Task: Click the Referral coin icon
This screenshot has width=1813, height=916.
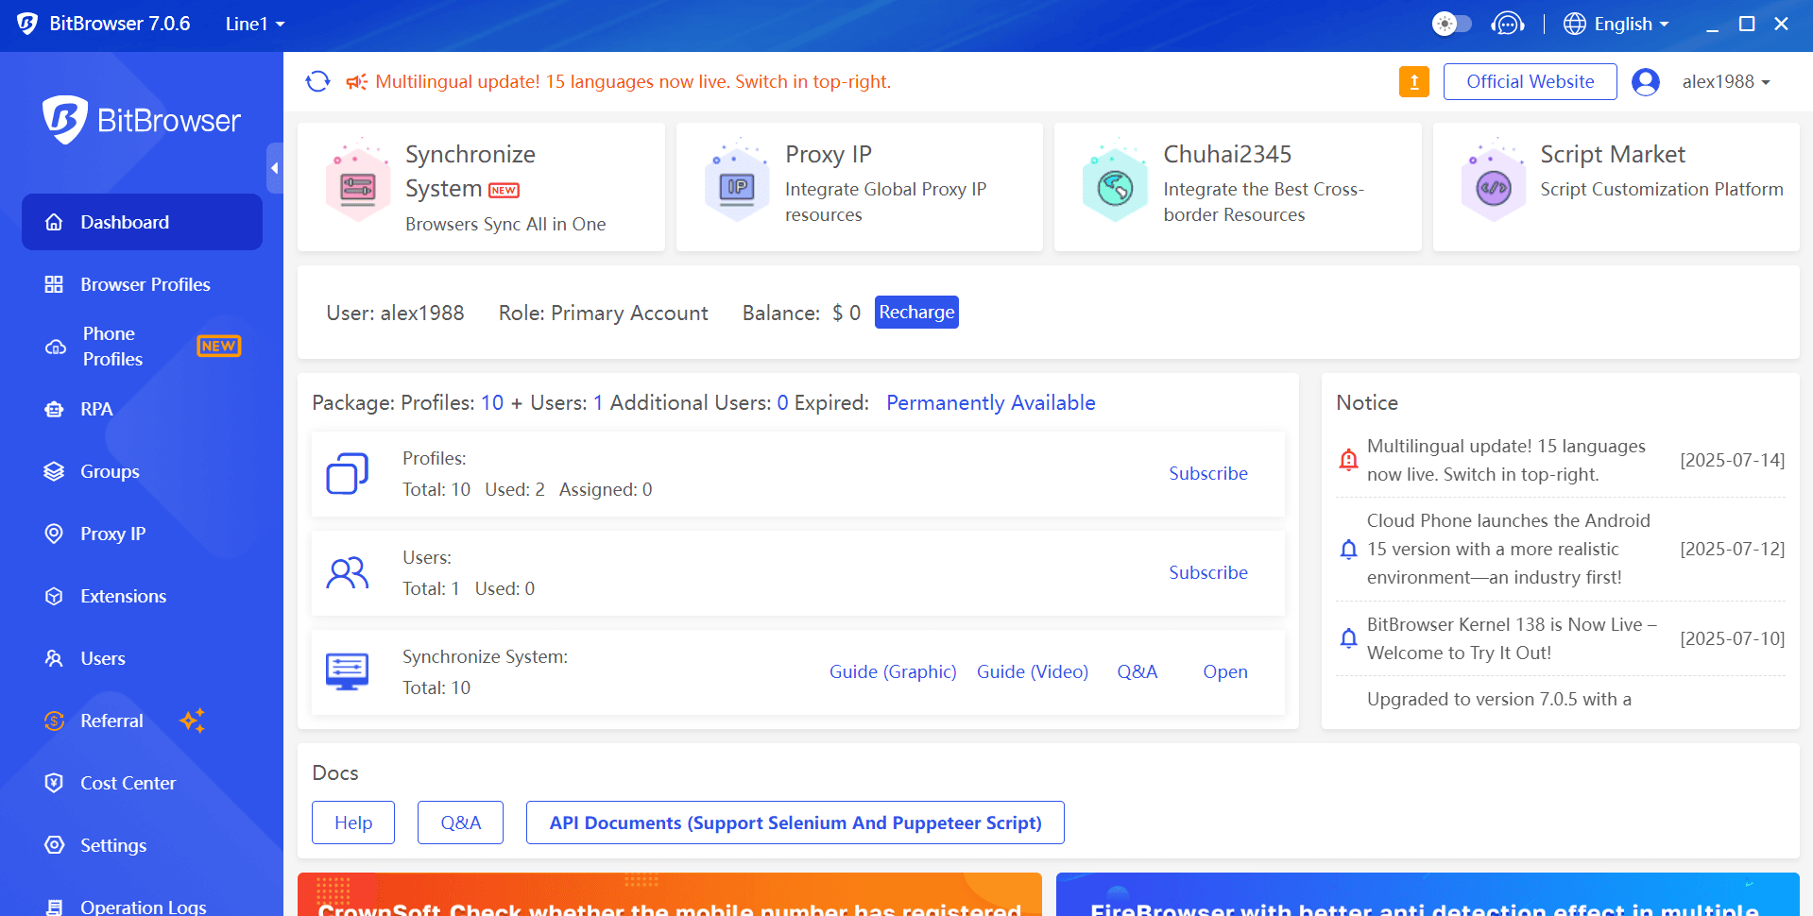Action: coord(54,721)
